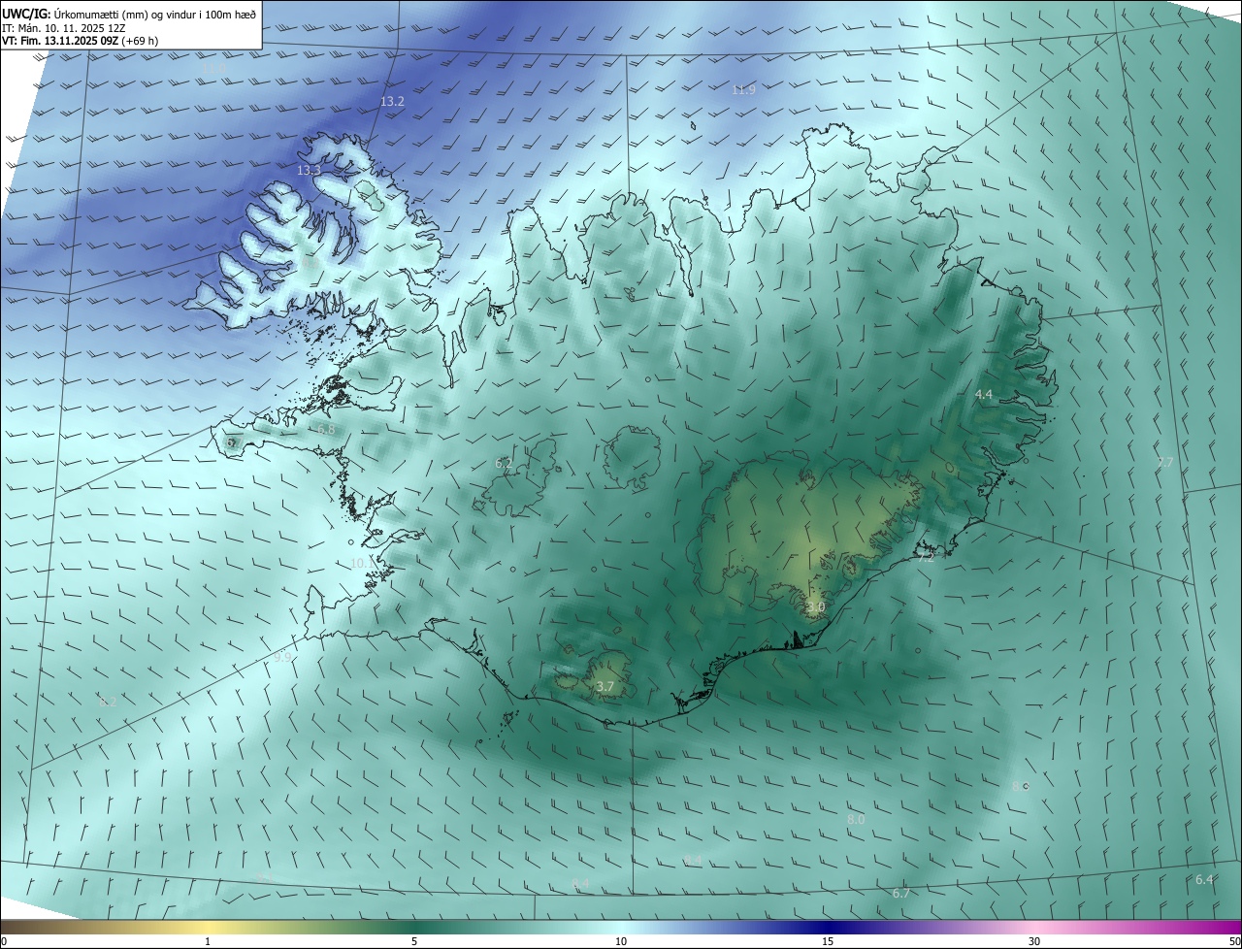The height and width of the screenshot is (949, 1242).
Task: Click the colorbar tick label 30
Action: click(x=1034, y=942)
